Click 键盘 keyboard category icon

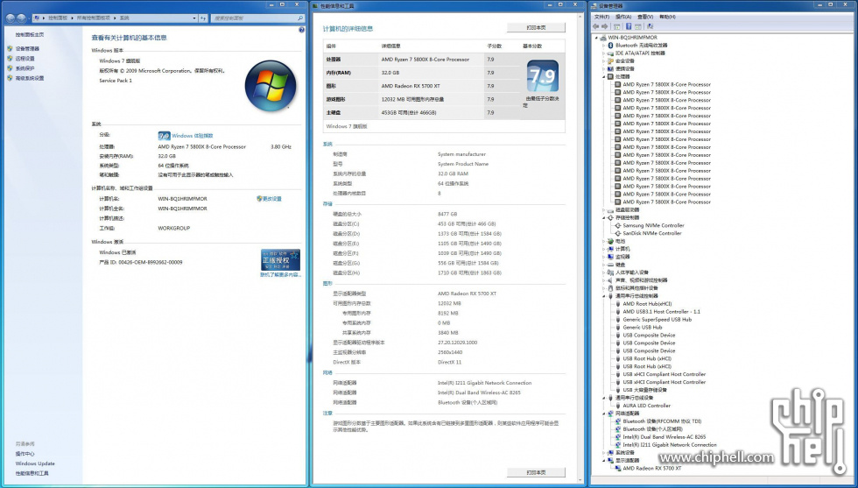point(610,265)
